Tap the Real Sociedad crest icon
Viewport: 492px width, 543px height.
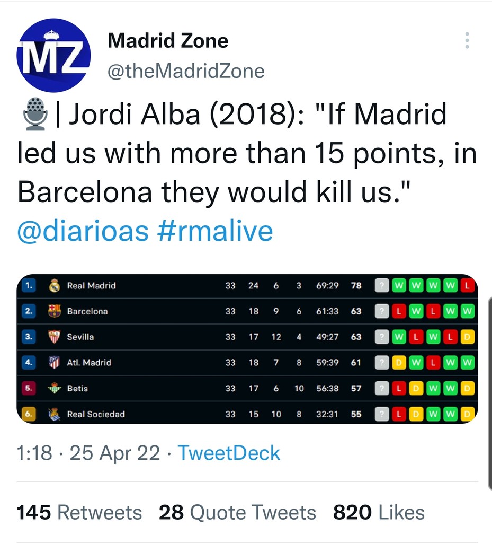pyautogui.click(x=54, y=414)
